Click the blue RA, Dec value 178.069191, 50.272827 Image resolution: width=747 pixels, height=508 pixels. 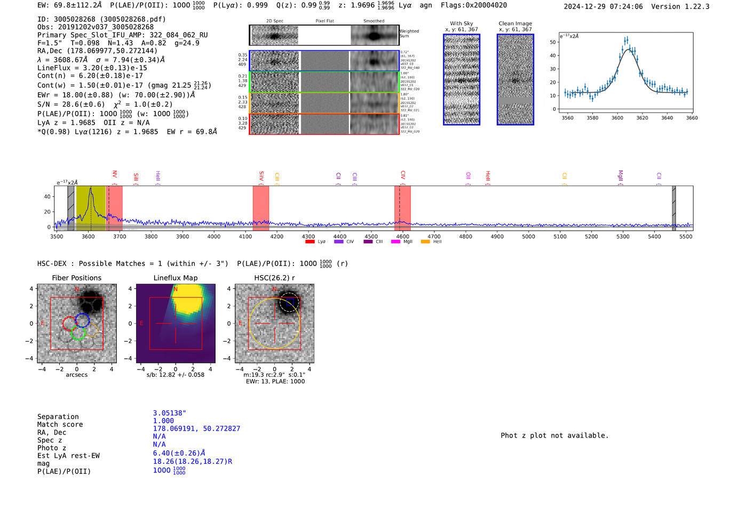(x=196, y=429)
